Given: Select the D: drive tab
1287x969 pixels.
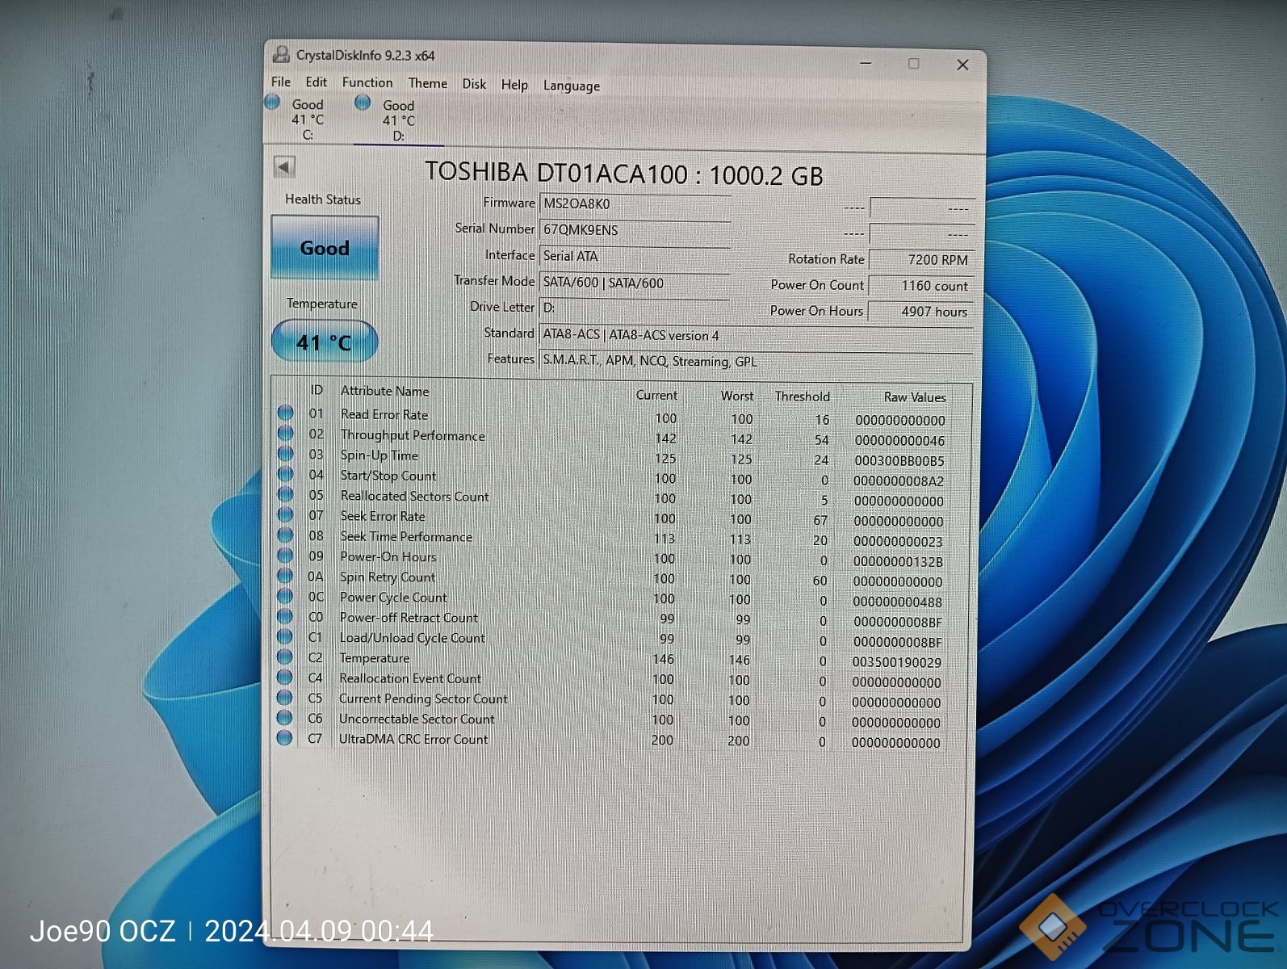Looking at the screenshot, I should (x=398, y=120).
